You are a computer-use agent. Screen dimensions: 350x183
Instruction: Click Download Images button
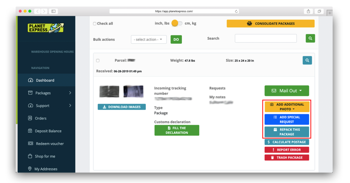coord(122,107)
